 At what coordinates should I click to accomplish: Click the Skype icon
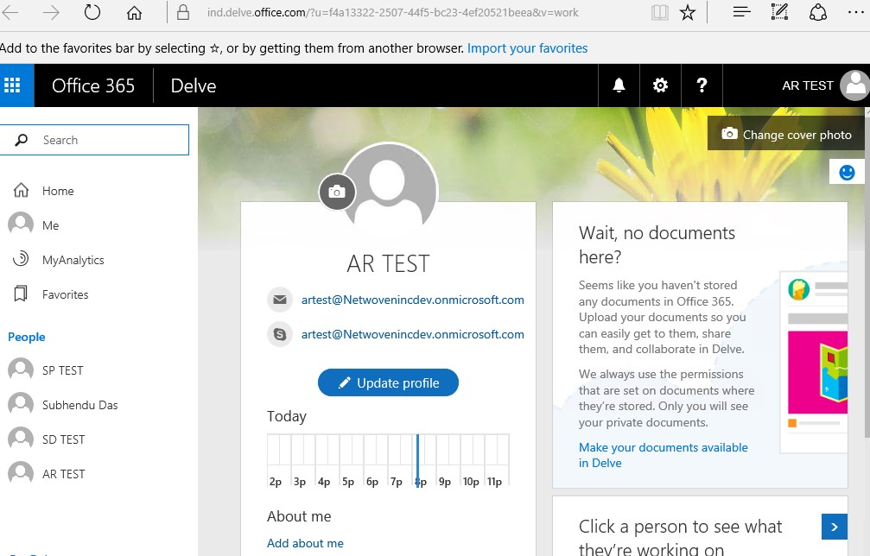pos(280,334)
